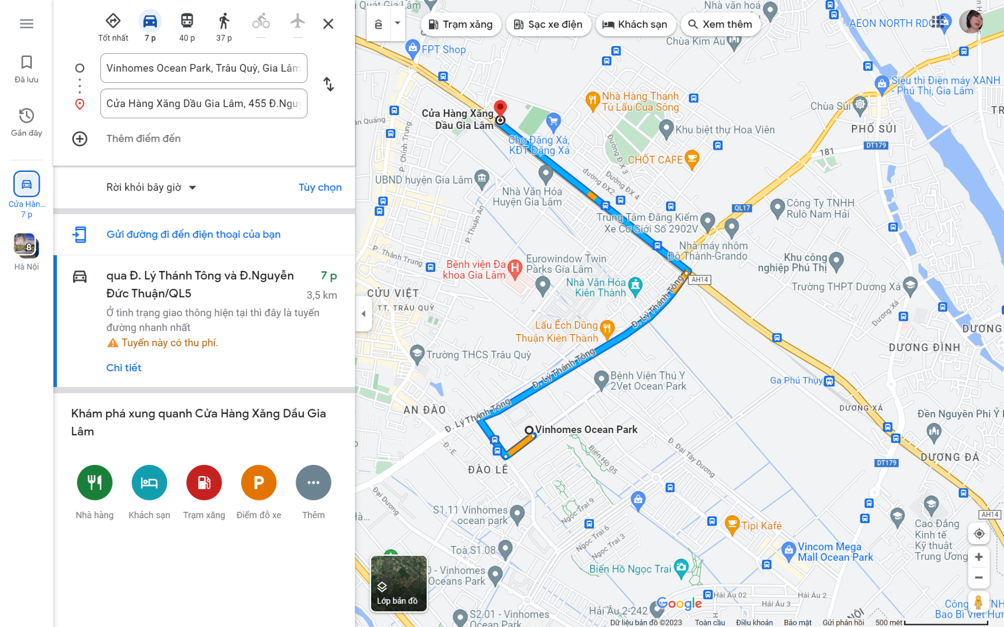Open Chi tiết route details
Viewport: 1004px width, 627px height.
(124, 368)
